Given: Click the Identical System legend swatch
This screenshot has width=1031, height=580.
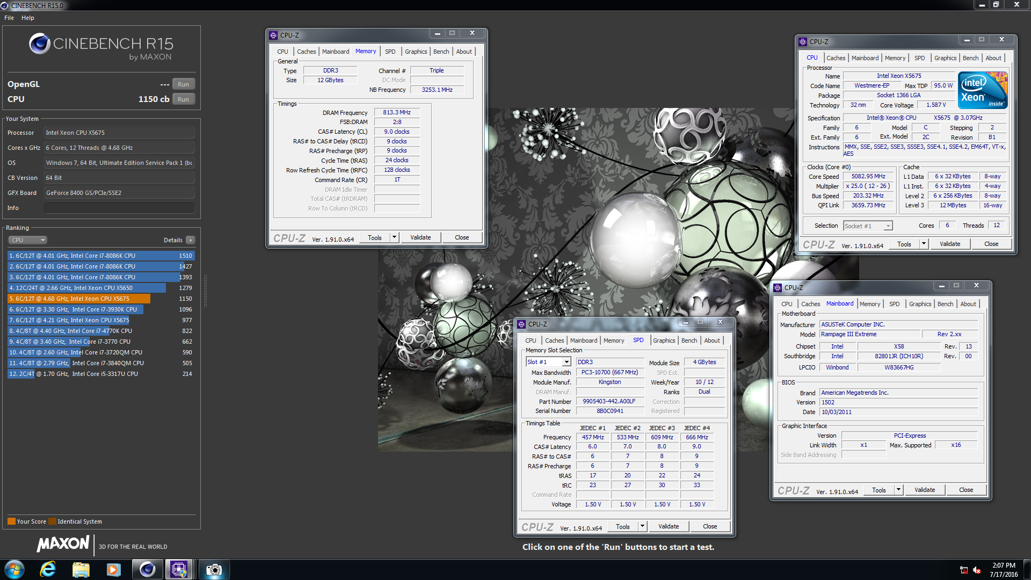Looking at the screenshot, I should point(52,521).
